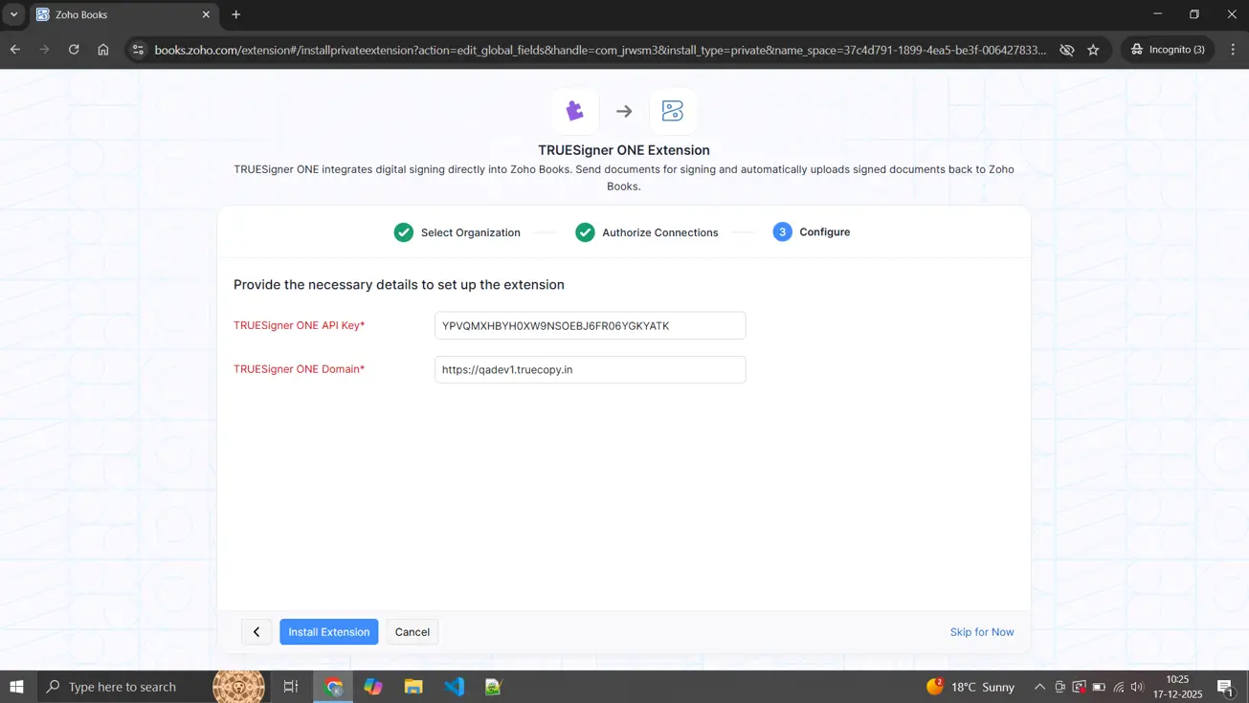Focus the TRUESigner ONE Domain field

click(x=591, y=369)
